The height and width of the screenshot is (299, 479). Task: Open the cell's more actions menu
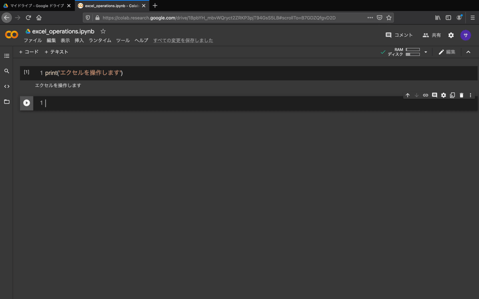tap(470, 95)
